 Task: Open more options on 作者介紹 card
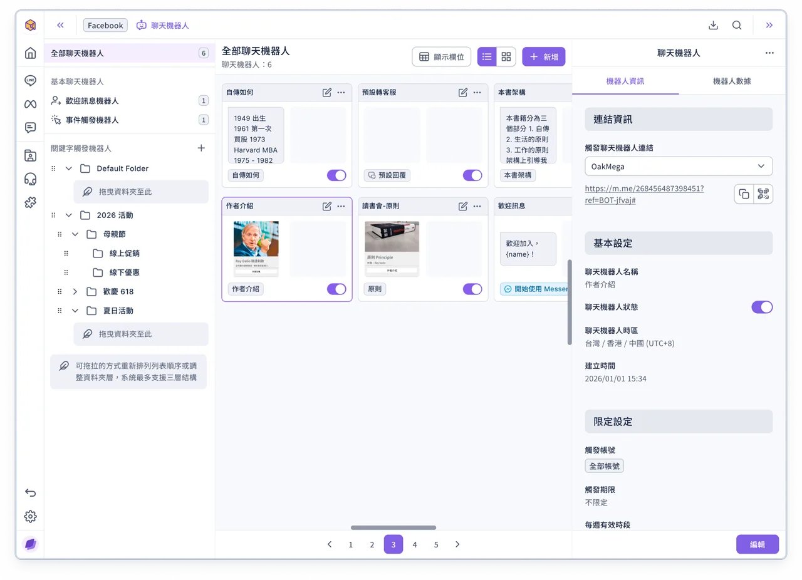pyautogui.click(x=341, y=206)
